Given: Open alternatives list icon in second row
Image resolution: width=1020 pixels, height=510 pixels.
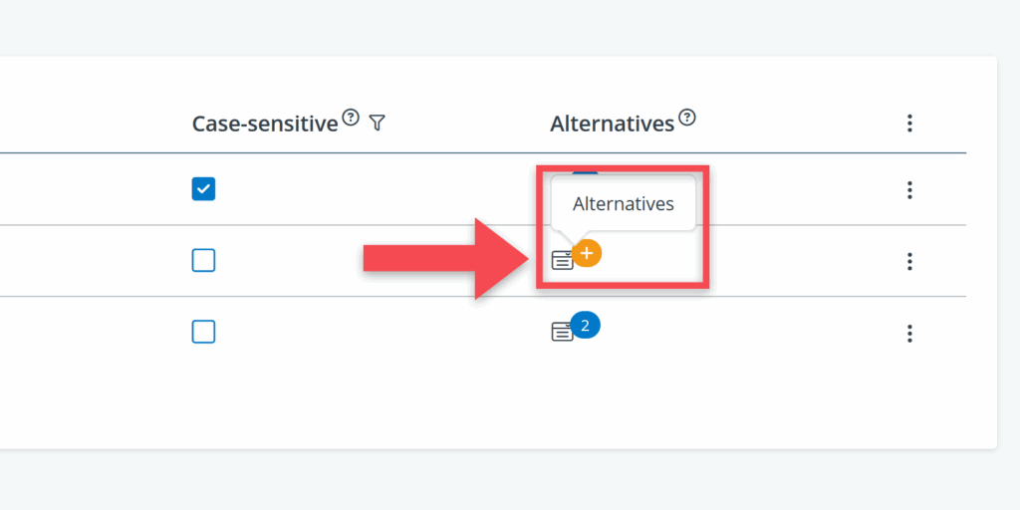Looking at the screenshot, I should click(562, 261).
